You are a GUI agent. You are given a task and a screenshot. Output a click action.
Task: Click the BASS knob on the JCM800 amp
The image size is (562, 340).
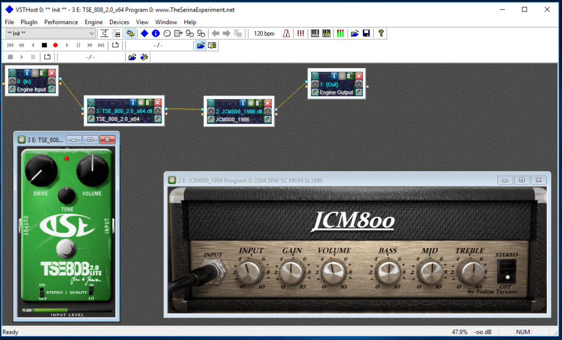[388, 272]
